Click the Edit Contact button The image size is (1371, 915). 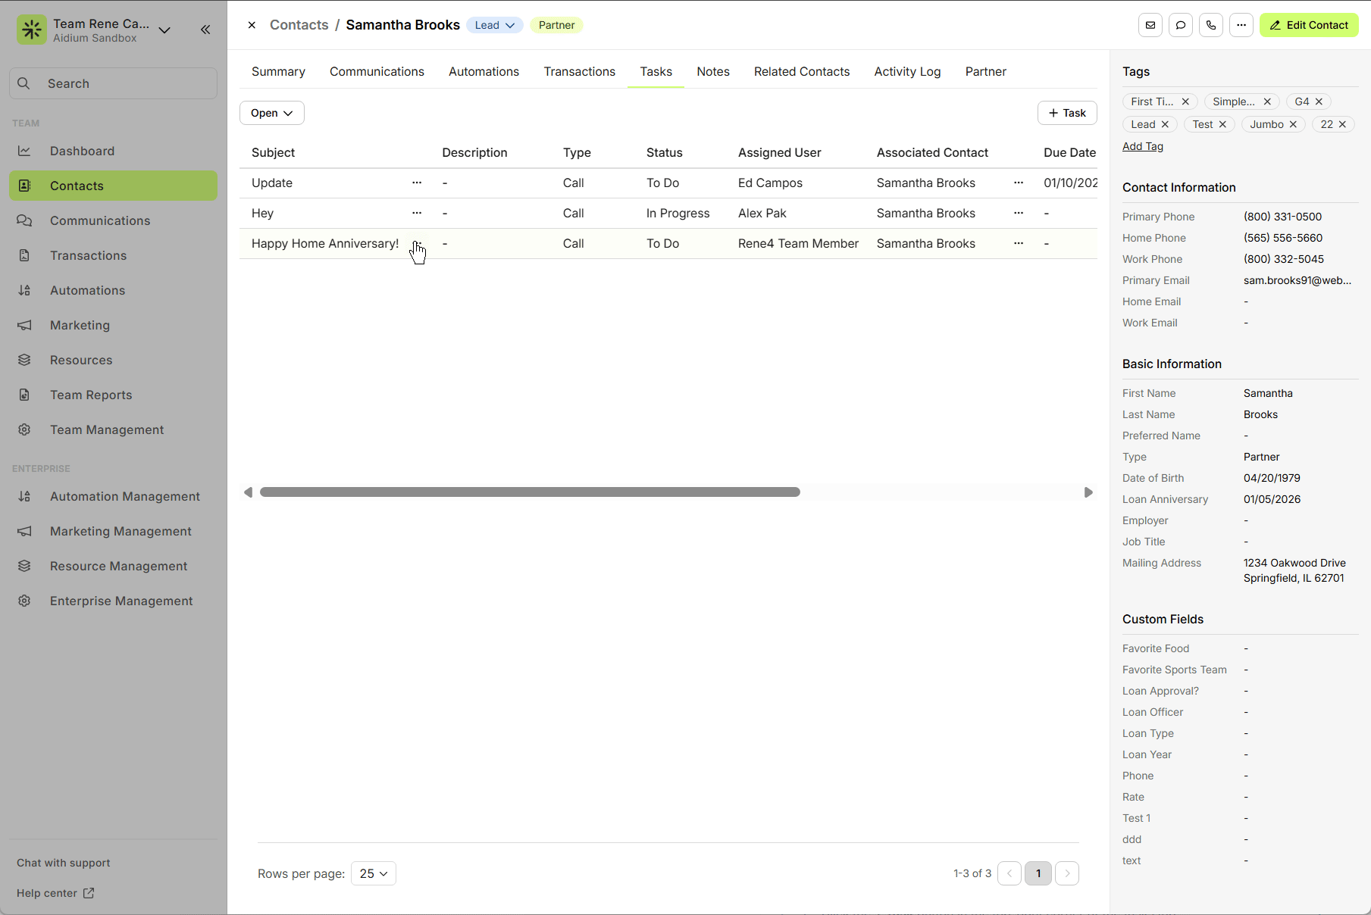[1308, 25]
